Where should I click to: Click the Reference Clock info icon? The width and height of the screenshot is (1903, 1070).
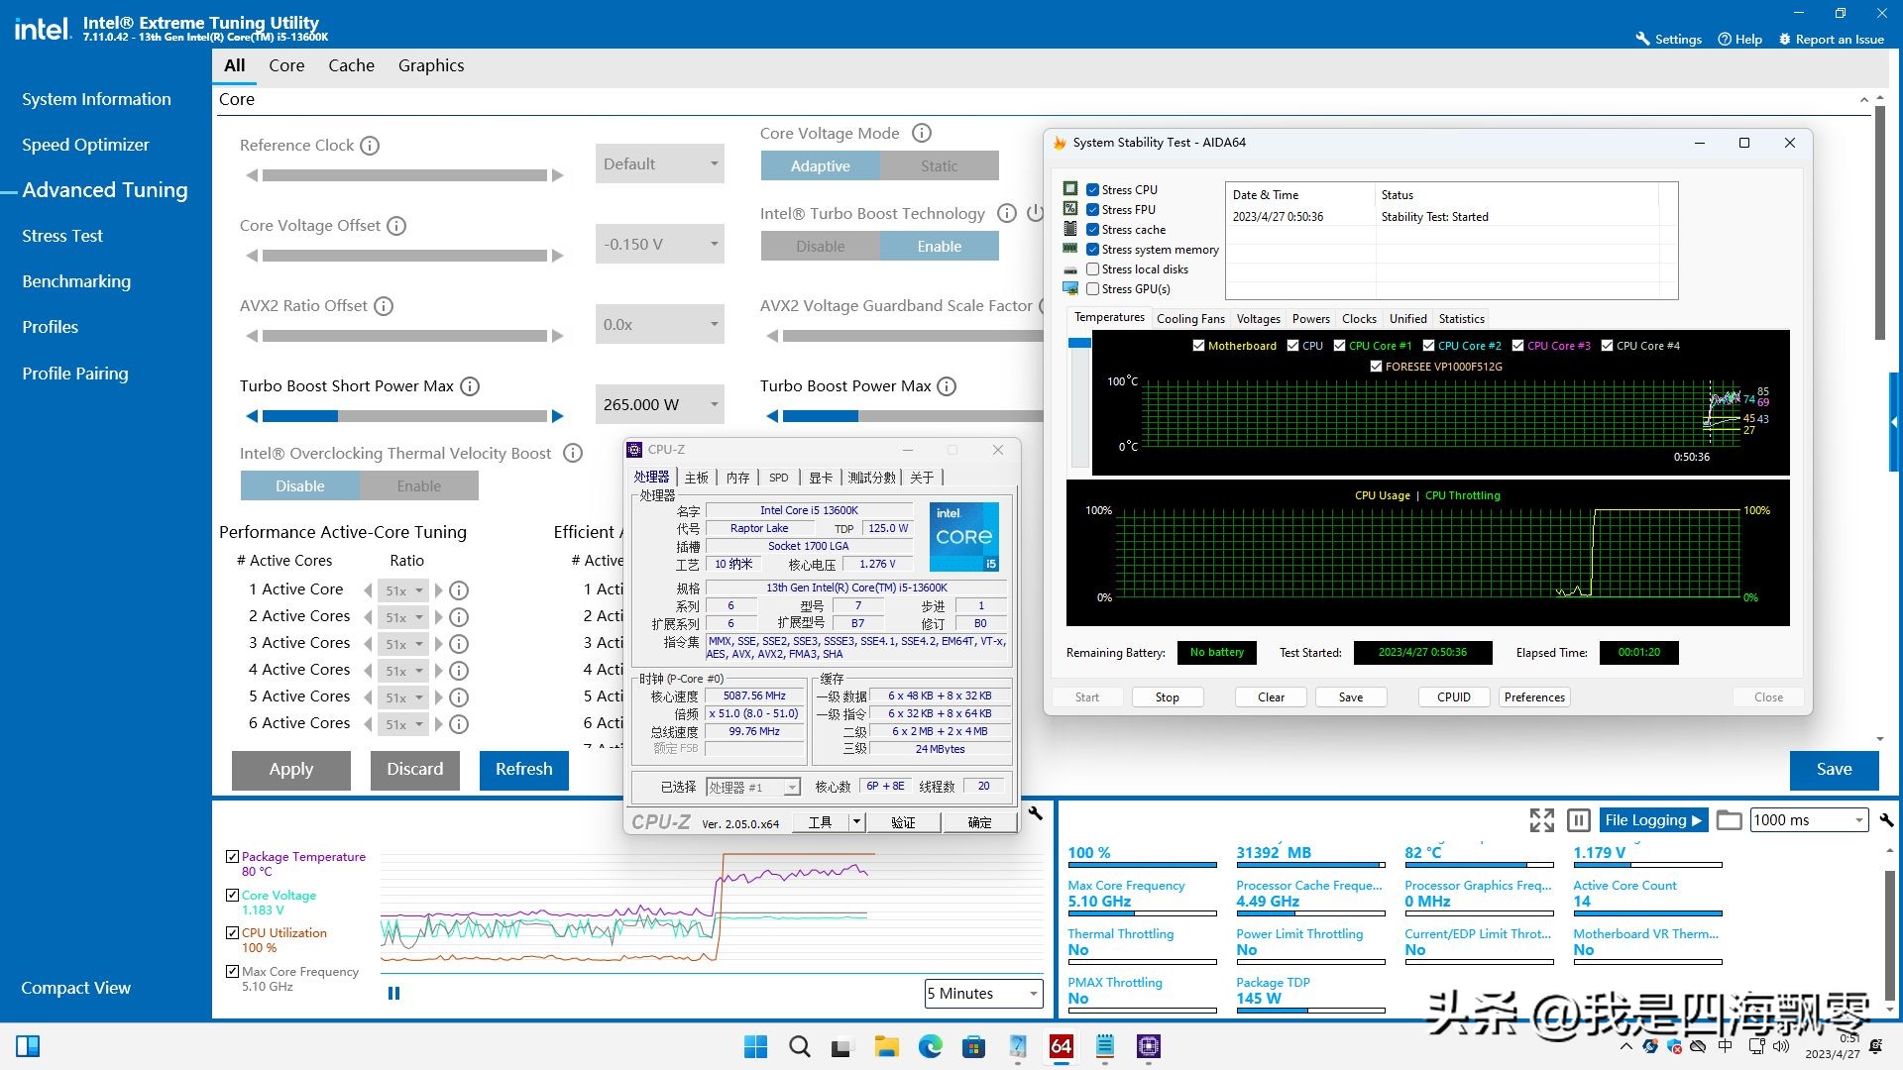click(370, 146)
